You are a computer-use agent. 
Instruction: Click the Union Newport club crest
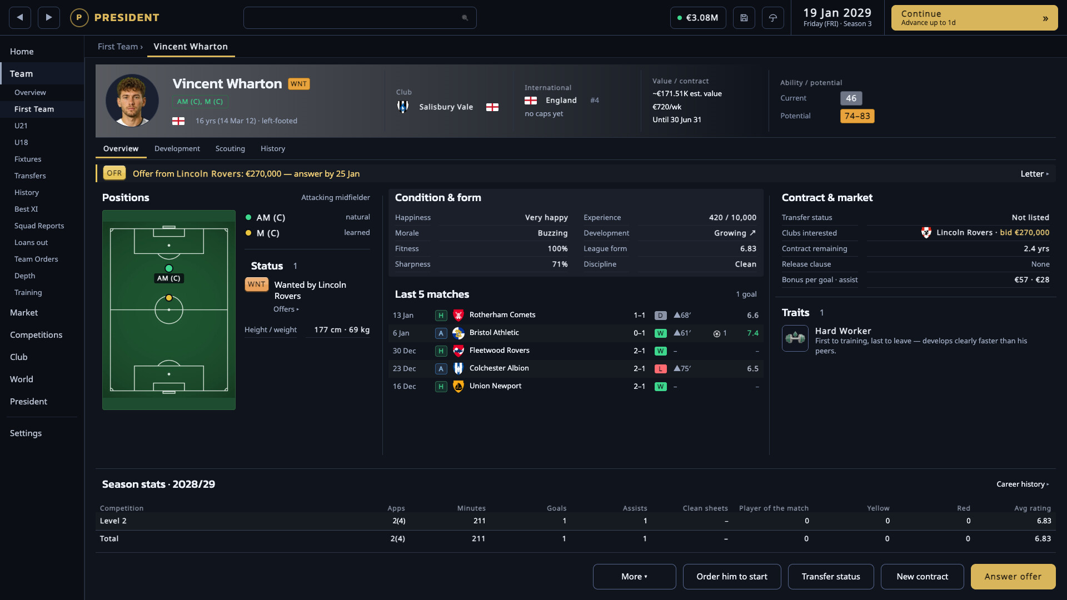click(458, 386)
